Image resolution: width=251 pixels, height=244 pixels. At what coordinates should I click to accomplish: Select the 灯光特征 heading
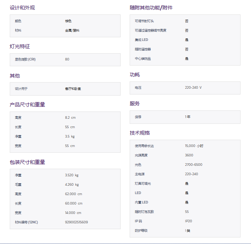click(20, 46)
